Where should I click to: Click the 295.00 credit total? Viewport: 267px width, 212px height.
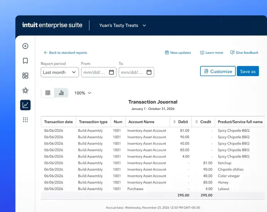[206, 195]
